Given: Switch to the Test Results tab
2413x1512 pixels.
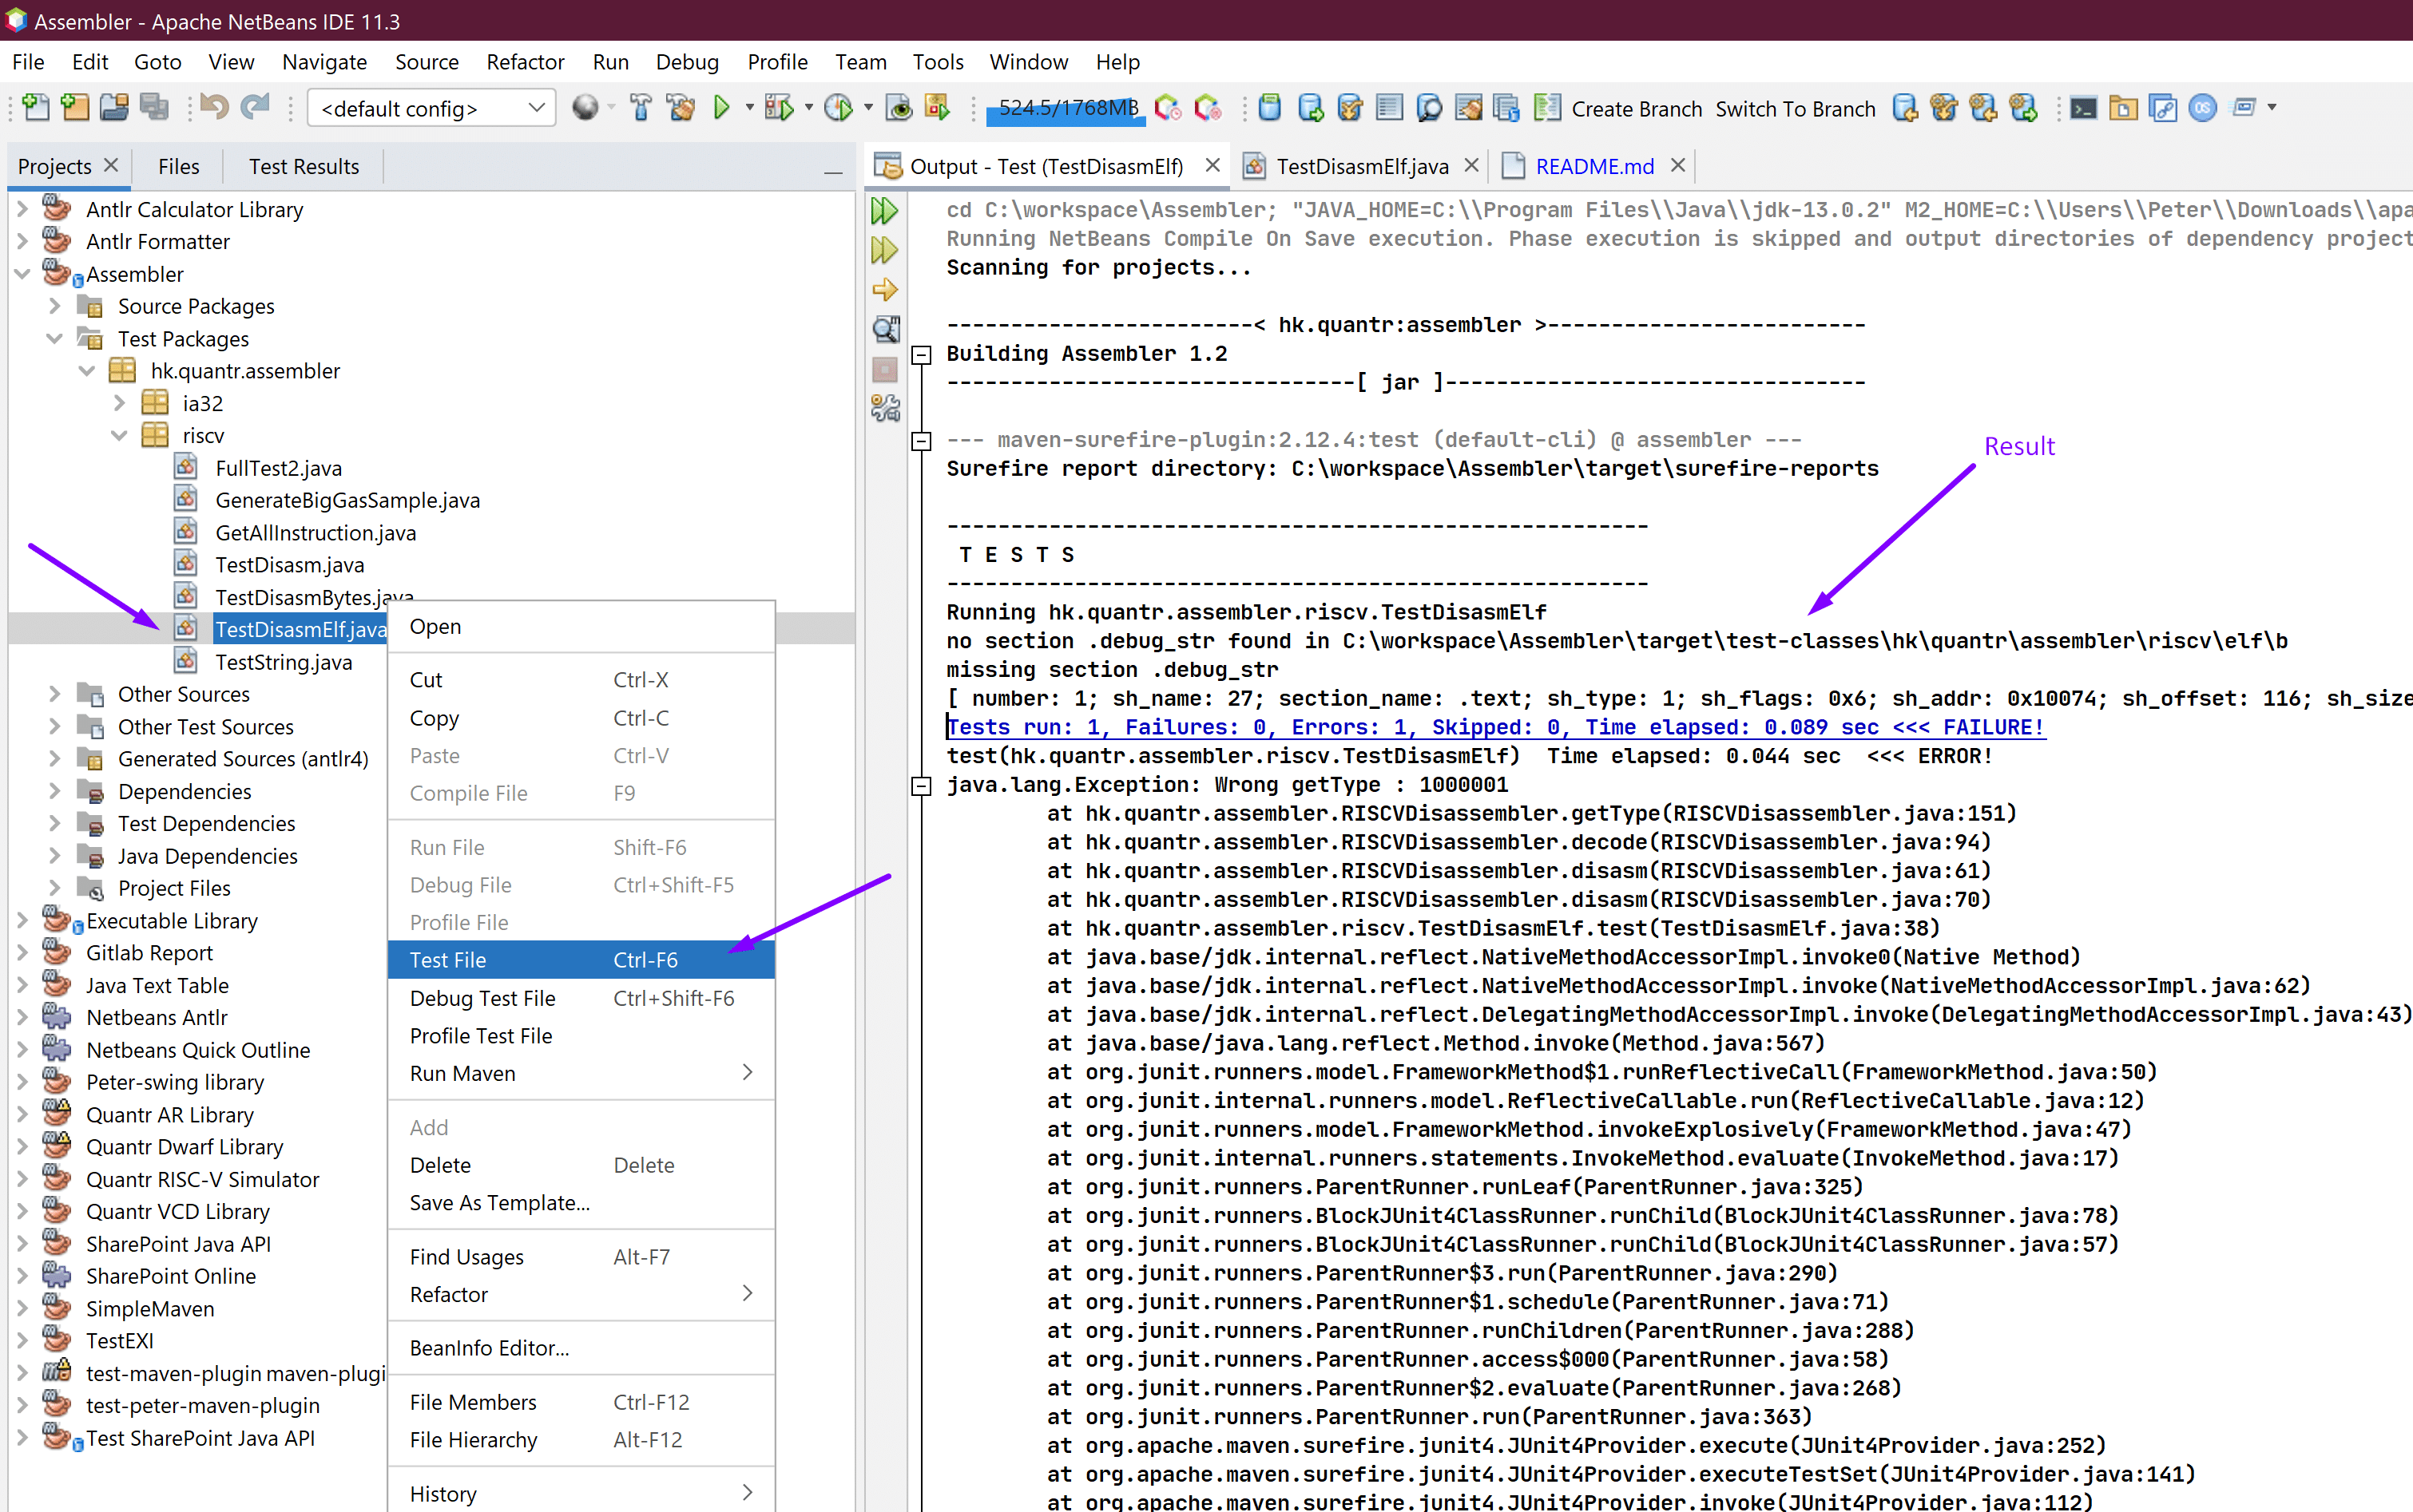Looking at the screenshot, I should coord(304,166).
